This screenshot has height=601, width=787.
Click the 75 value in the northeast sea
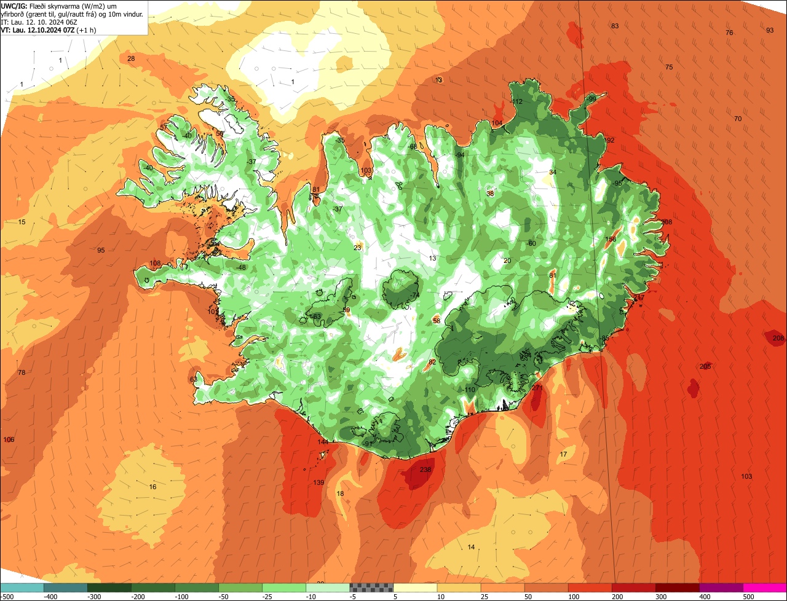pyautogui.click(x=669, y=68)
